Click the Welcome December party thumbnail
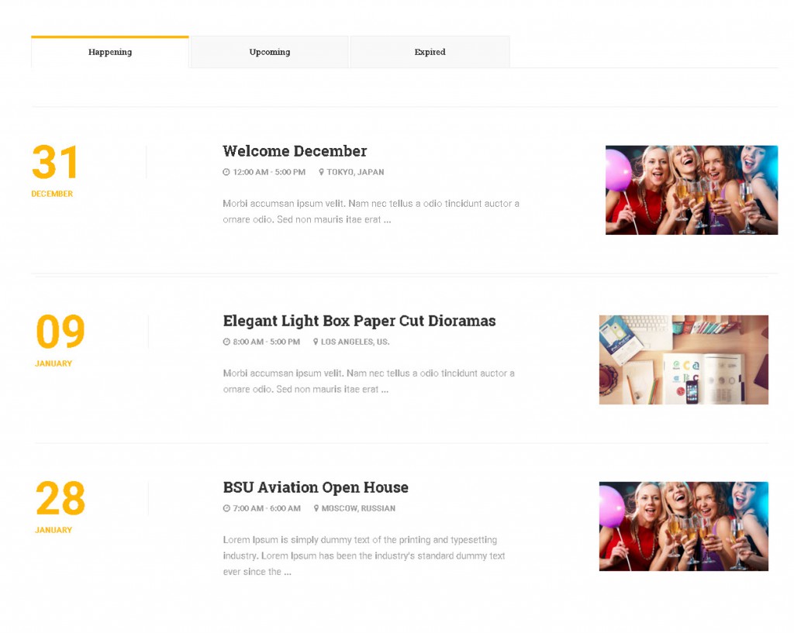The height and width of the screenshot is (633, 794). 691,190
